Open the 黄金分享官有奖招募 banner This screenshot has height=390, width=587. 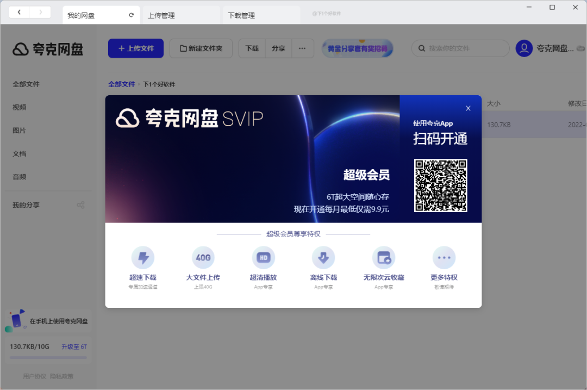point(358,48)
